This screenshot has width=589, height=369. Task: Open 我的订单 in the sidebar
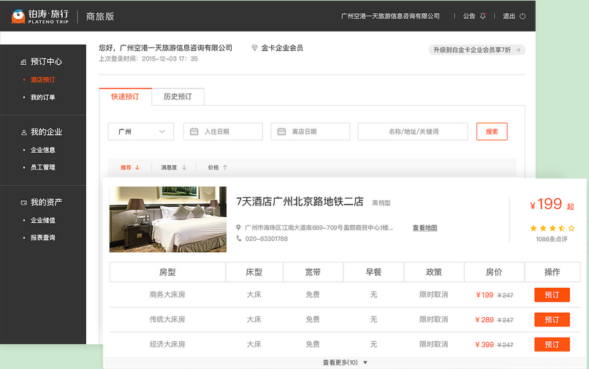click(43, 97)
